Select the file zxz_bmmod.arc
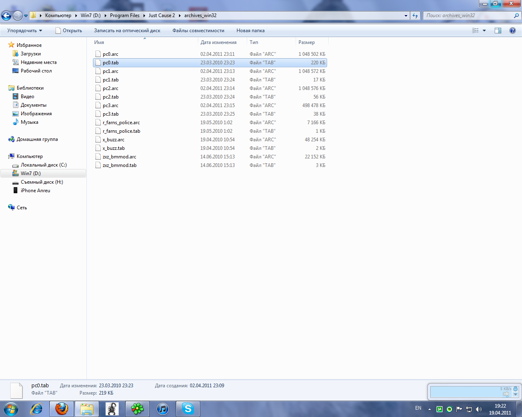Screen dimensions: 522x417 210,157
